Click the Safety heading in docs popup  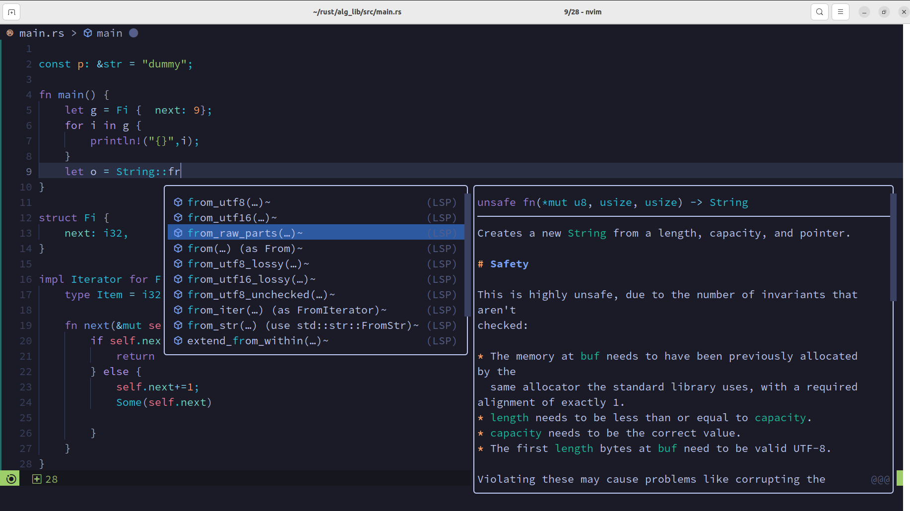coord(509,264)
